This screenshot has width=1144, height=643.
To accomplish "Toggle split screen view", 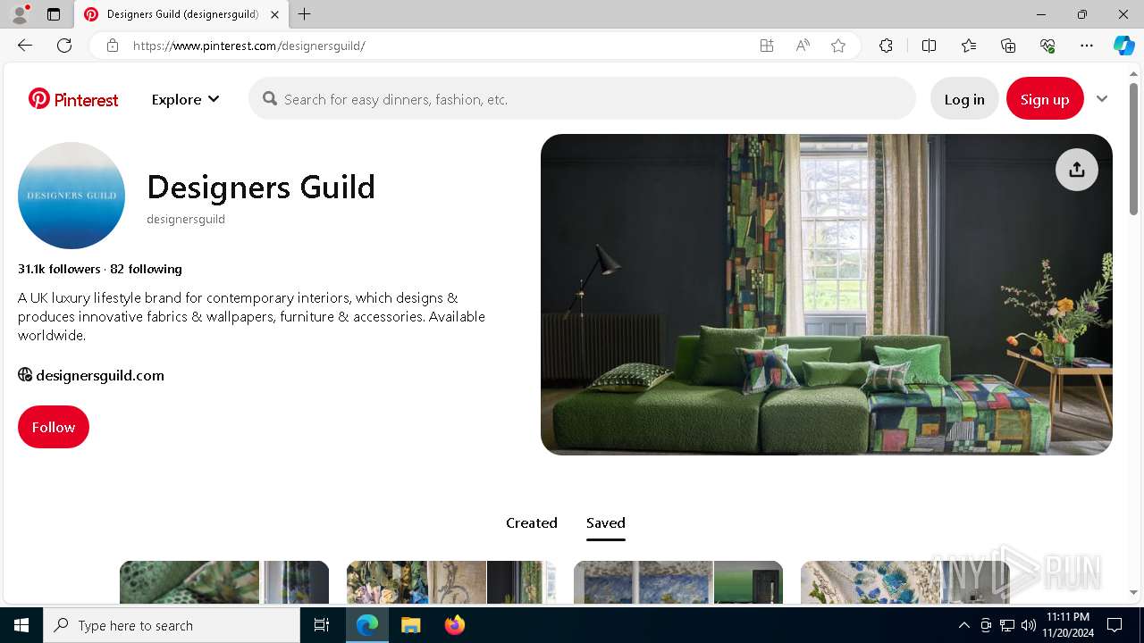I will coord(929,46).
